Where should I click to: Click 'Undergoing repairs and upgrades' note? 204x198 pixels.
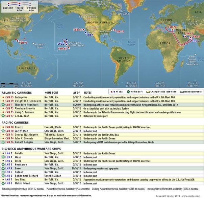click(101, 169)
